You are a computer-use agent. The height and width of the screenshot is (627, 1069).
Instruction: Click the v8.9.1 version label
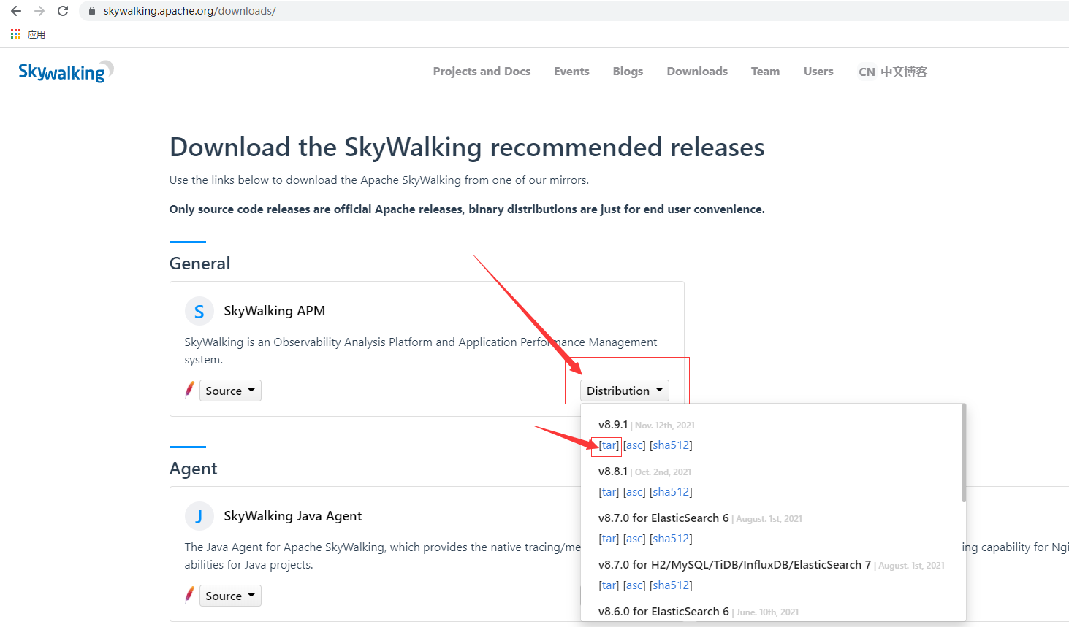point(613,425)
